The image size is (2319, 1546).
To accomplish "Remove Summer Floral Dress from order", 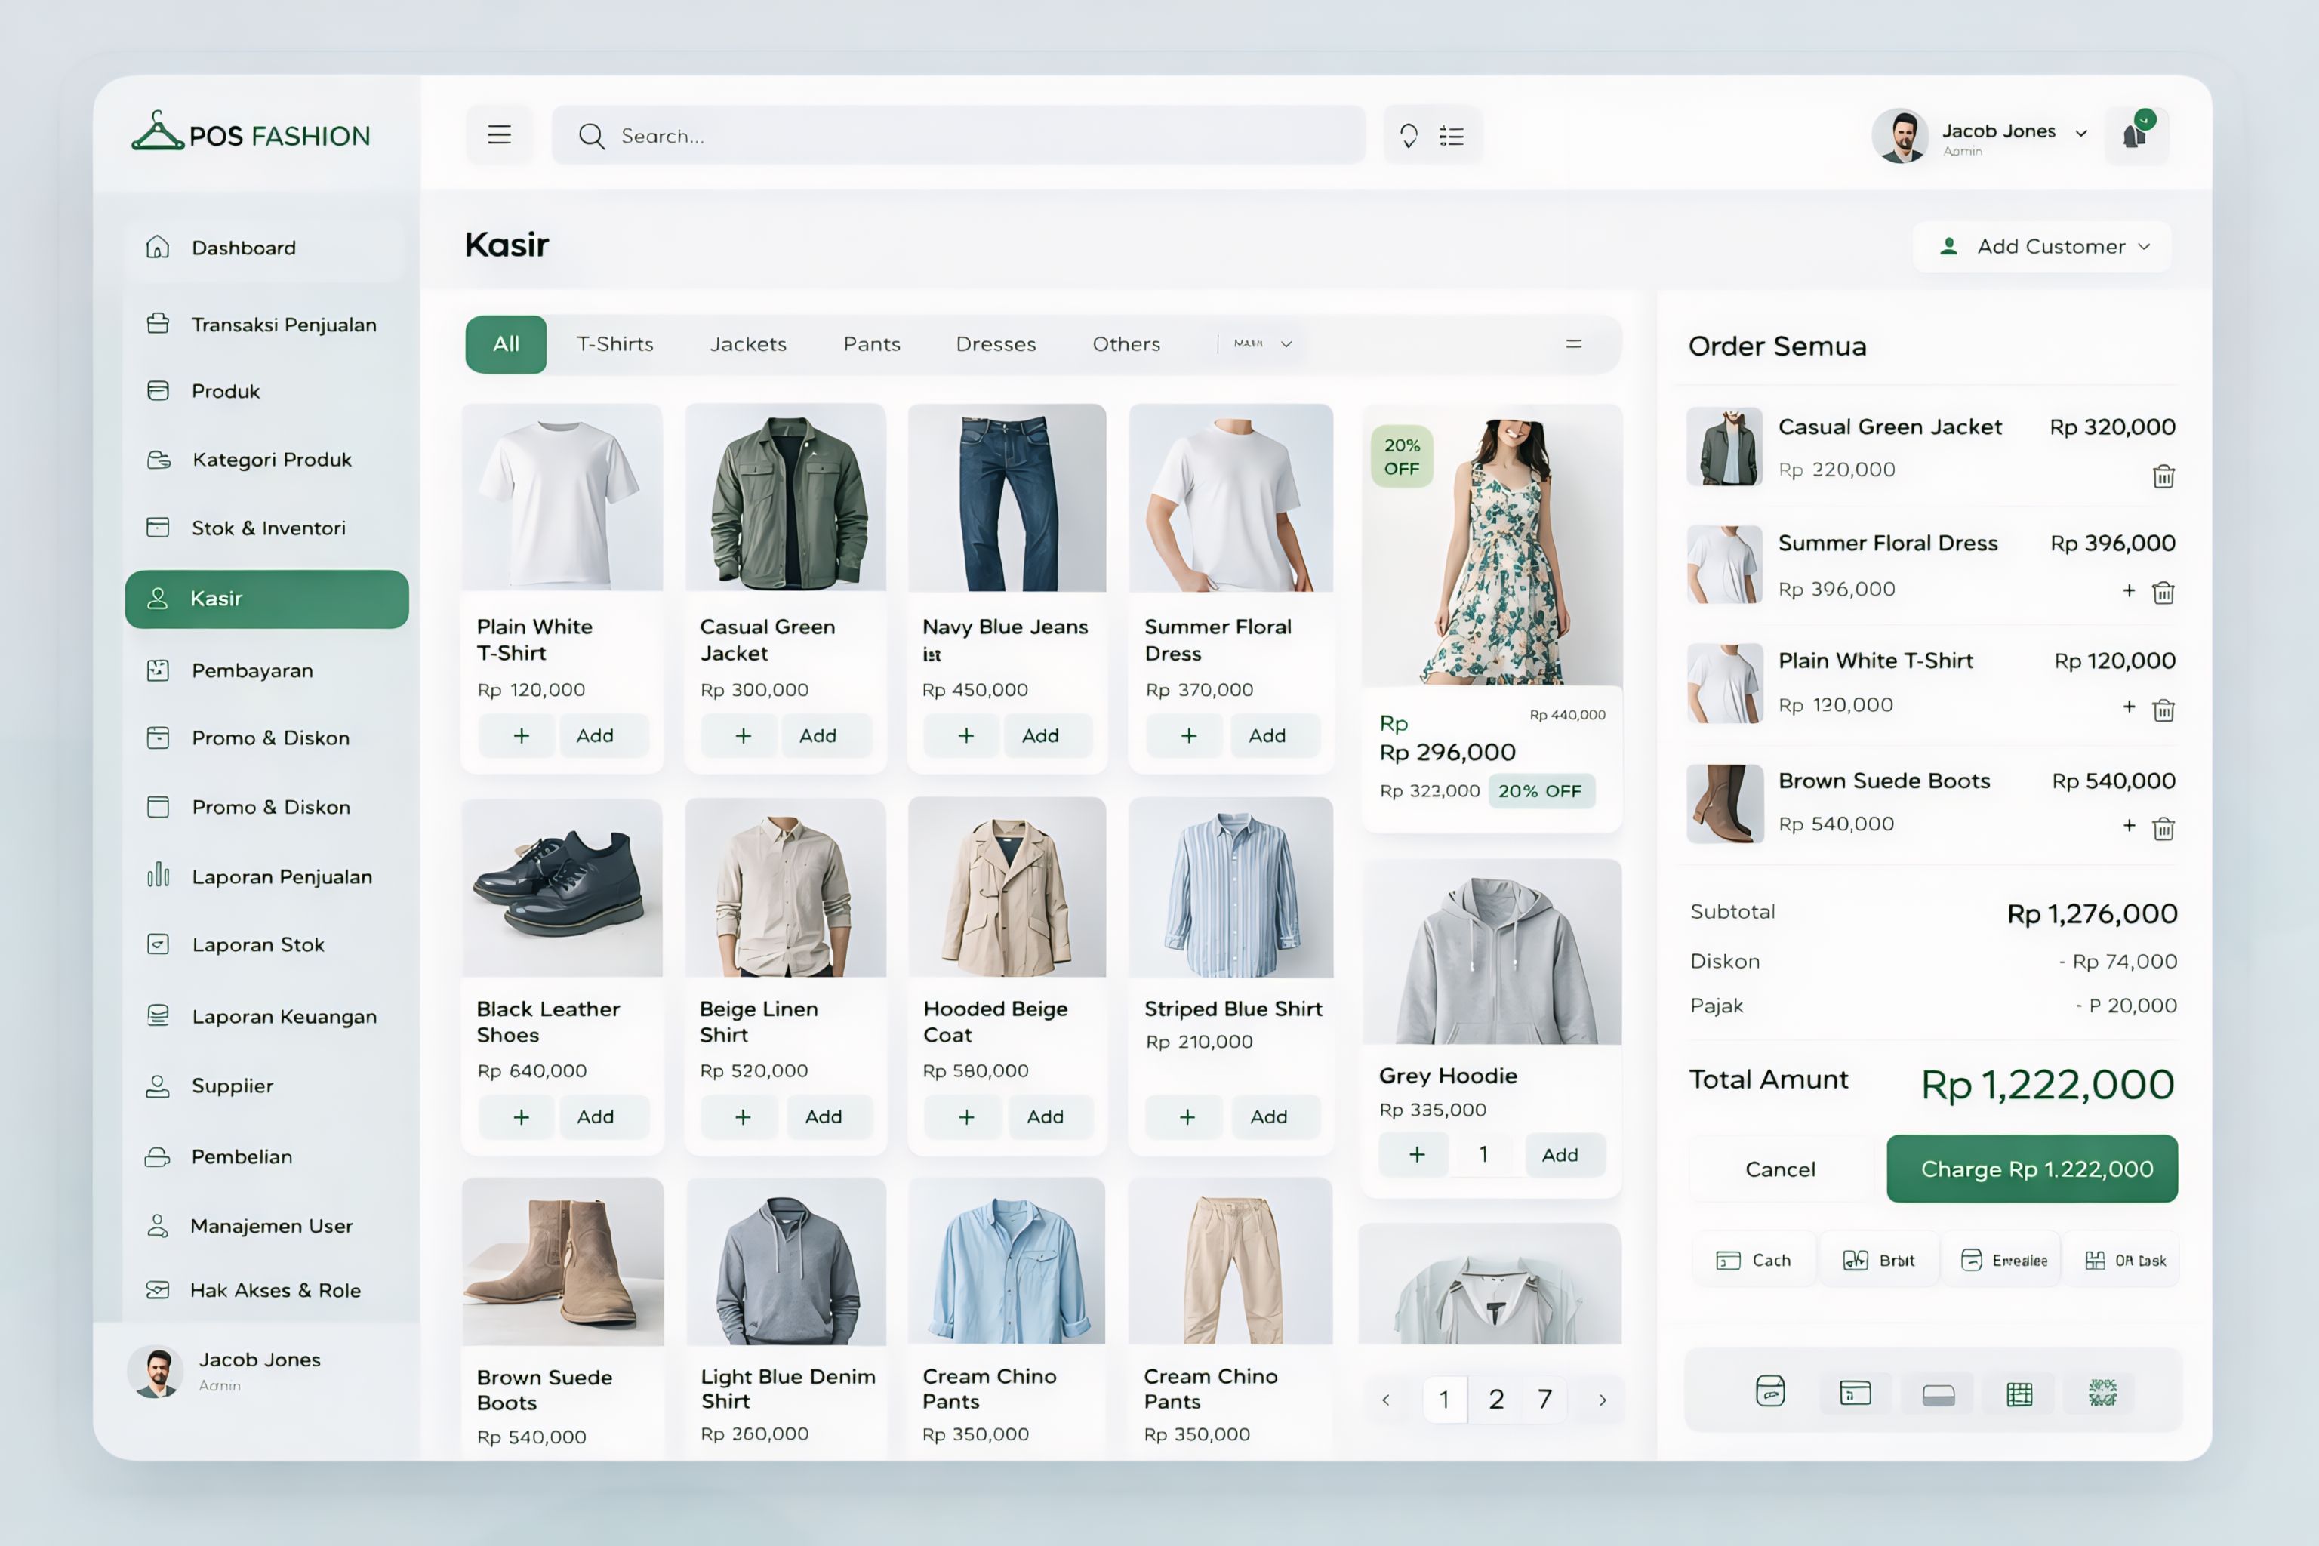I will (2163, 592).
